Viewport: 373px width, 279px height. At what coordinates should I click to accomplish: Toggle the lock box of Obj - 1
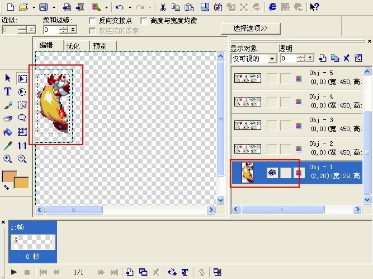285,173
